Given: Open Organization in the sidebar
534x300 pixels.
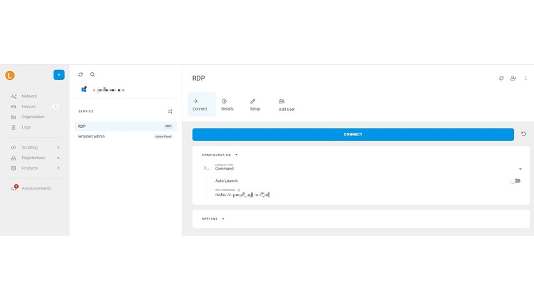Looking at the screenshot, I should [x=33, y=117].
